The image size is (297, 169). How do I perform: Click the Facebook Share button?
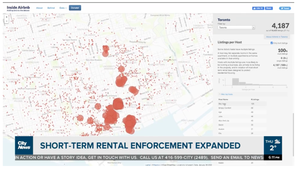(269, 8)
